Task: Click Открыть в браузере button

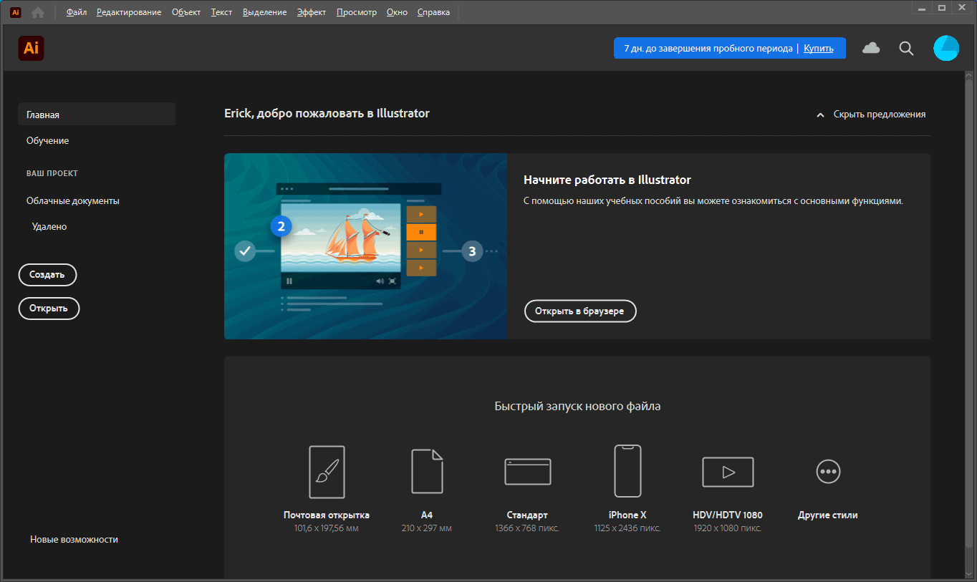Action: click(580, 311)
